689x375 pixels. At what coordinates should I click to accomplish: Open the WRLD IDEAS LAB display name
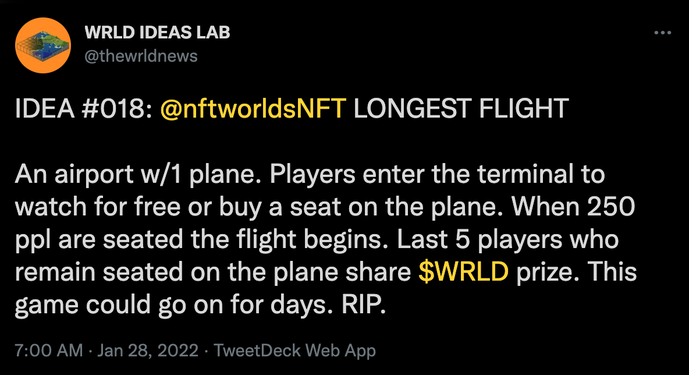157,33
